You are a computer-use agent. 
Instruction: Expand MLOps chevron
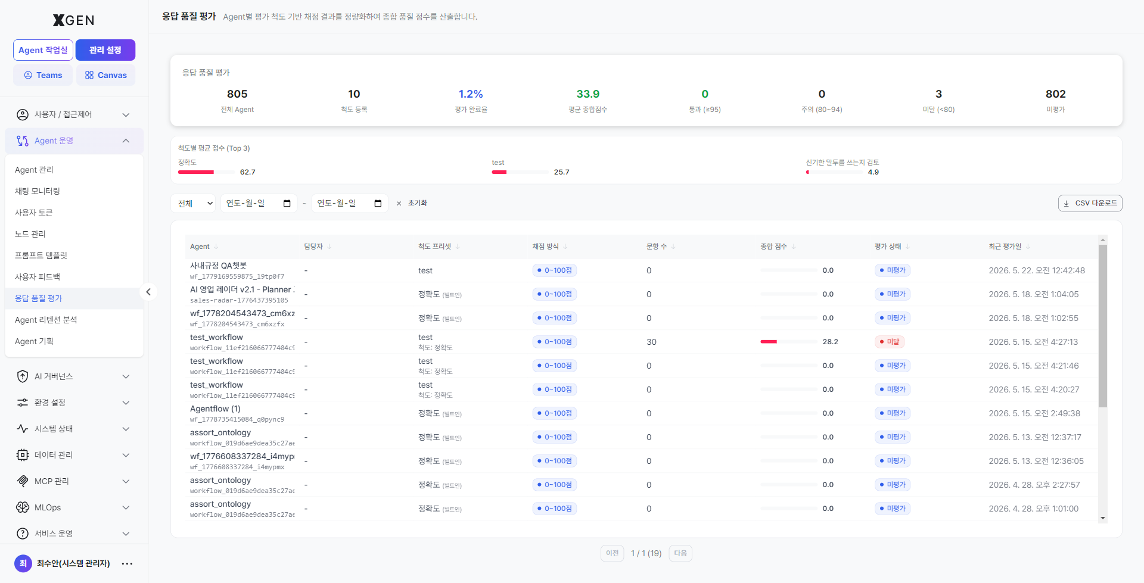(x=126, y=507)
